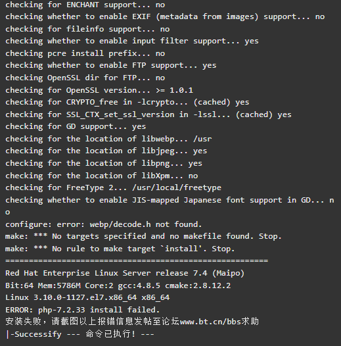This screenshot has width=341, height=346.
Task: Click the checking for GD support line
Action: pyautogui.click(x=76, y=127)
